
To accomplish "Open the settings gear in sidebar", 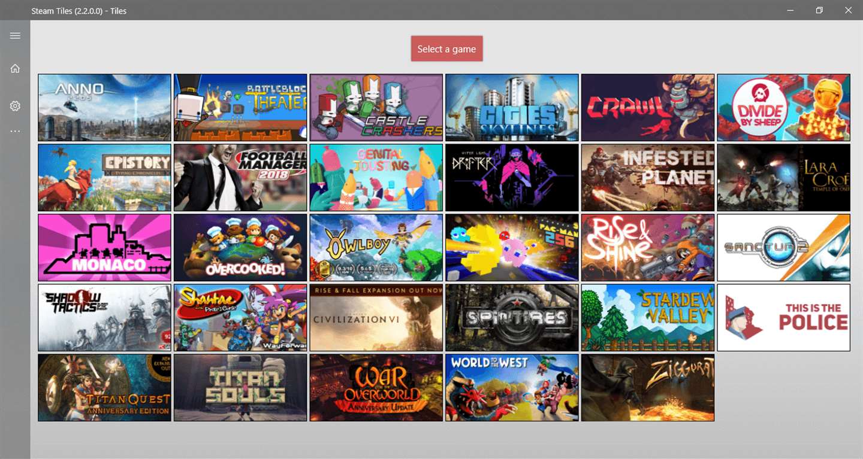I will (15, 106).
